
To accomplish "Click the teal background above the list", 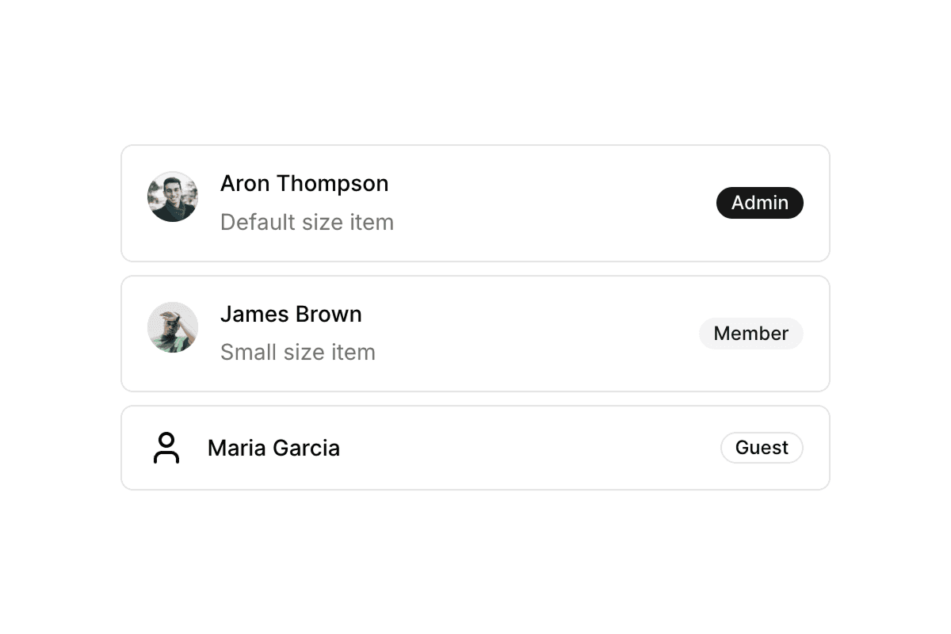I will point(475,71).
